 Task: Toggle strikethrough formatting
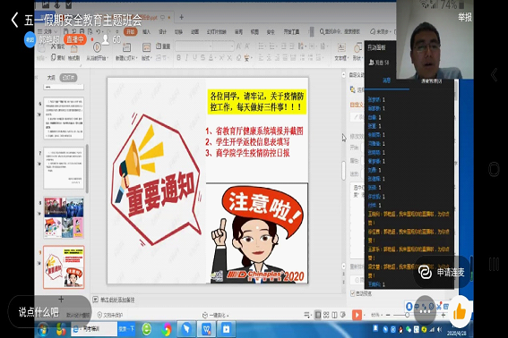[x=202, y=57]
